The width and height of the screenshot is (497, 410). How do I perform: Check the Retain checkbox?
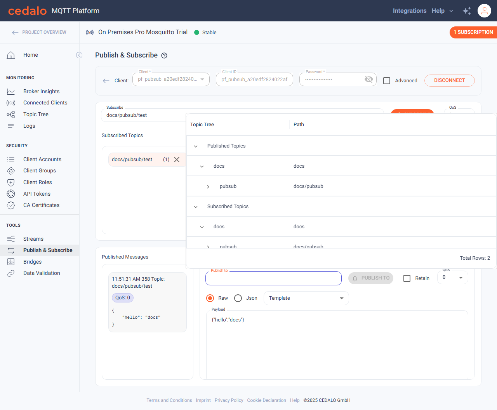coord(407,278)
